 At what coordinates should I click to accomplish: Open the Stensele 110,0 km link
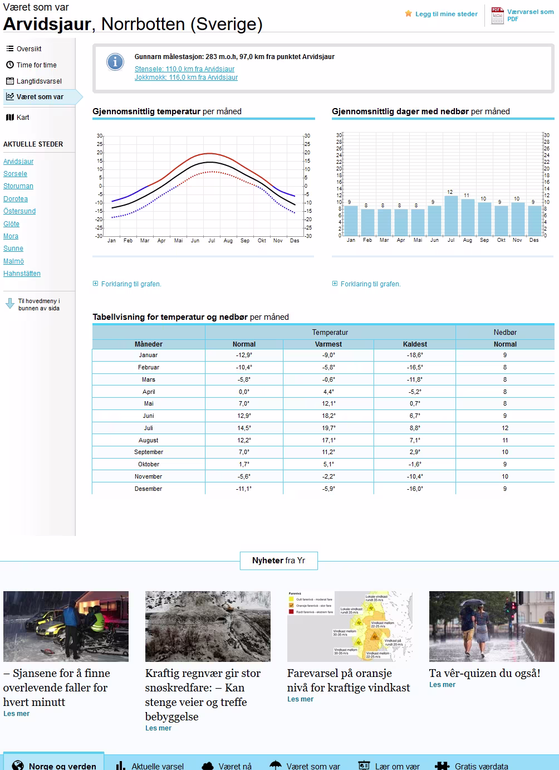(x=184, y=69)
